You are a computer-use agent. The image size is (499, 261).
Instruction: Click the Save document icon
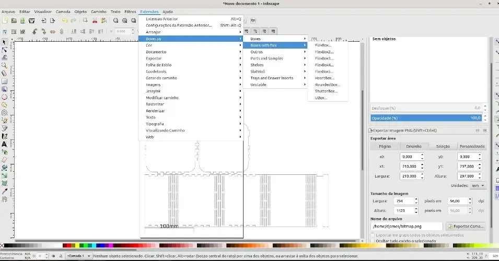[x=22, y=21]
